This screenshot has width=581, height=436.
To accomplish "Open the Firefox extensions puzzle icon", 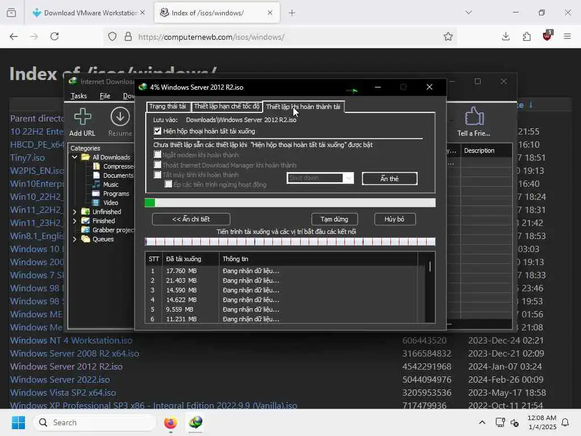I will (527, 36).
